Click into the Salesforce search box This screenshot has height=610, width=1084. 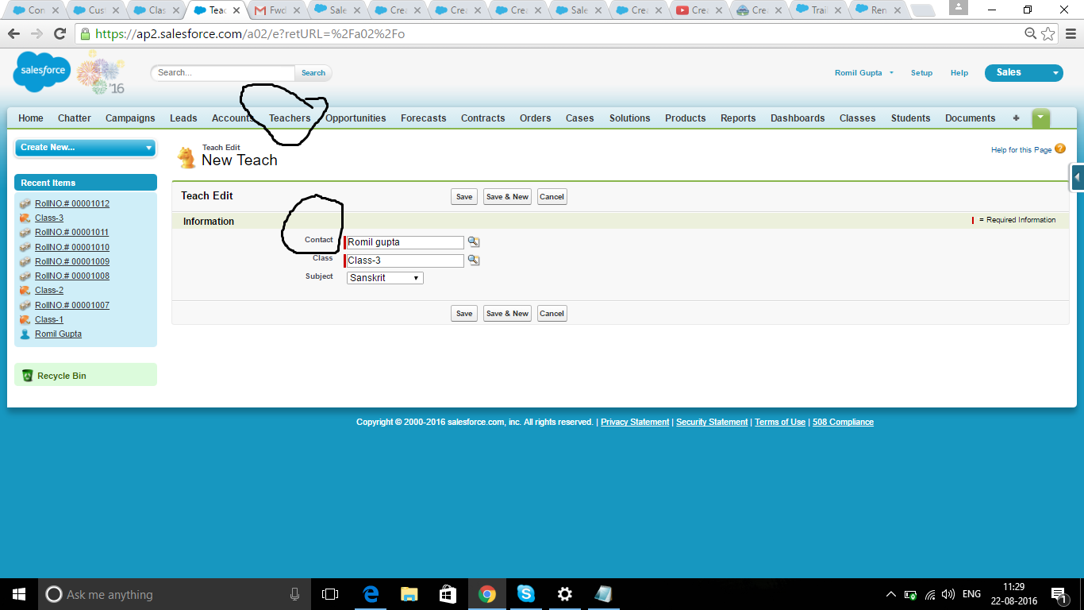[x=223, y=73]
